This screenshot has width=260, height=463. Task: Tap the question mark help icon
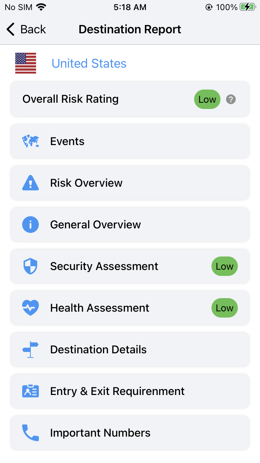pyautogui.click(x=231, y=99)
